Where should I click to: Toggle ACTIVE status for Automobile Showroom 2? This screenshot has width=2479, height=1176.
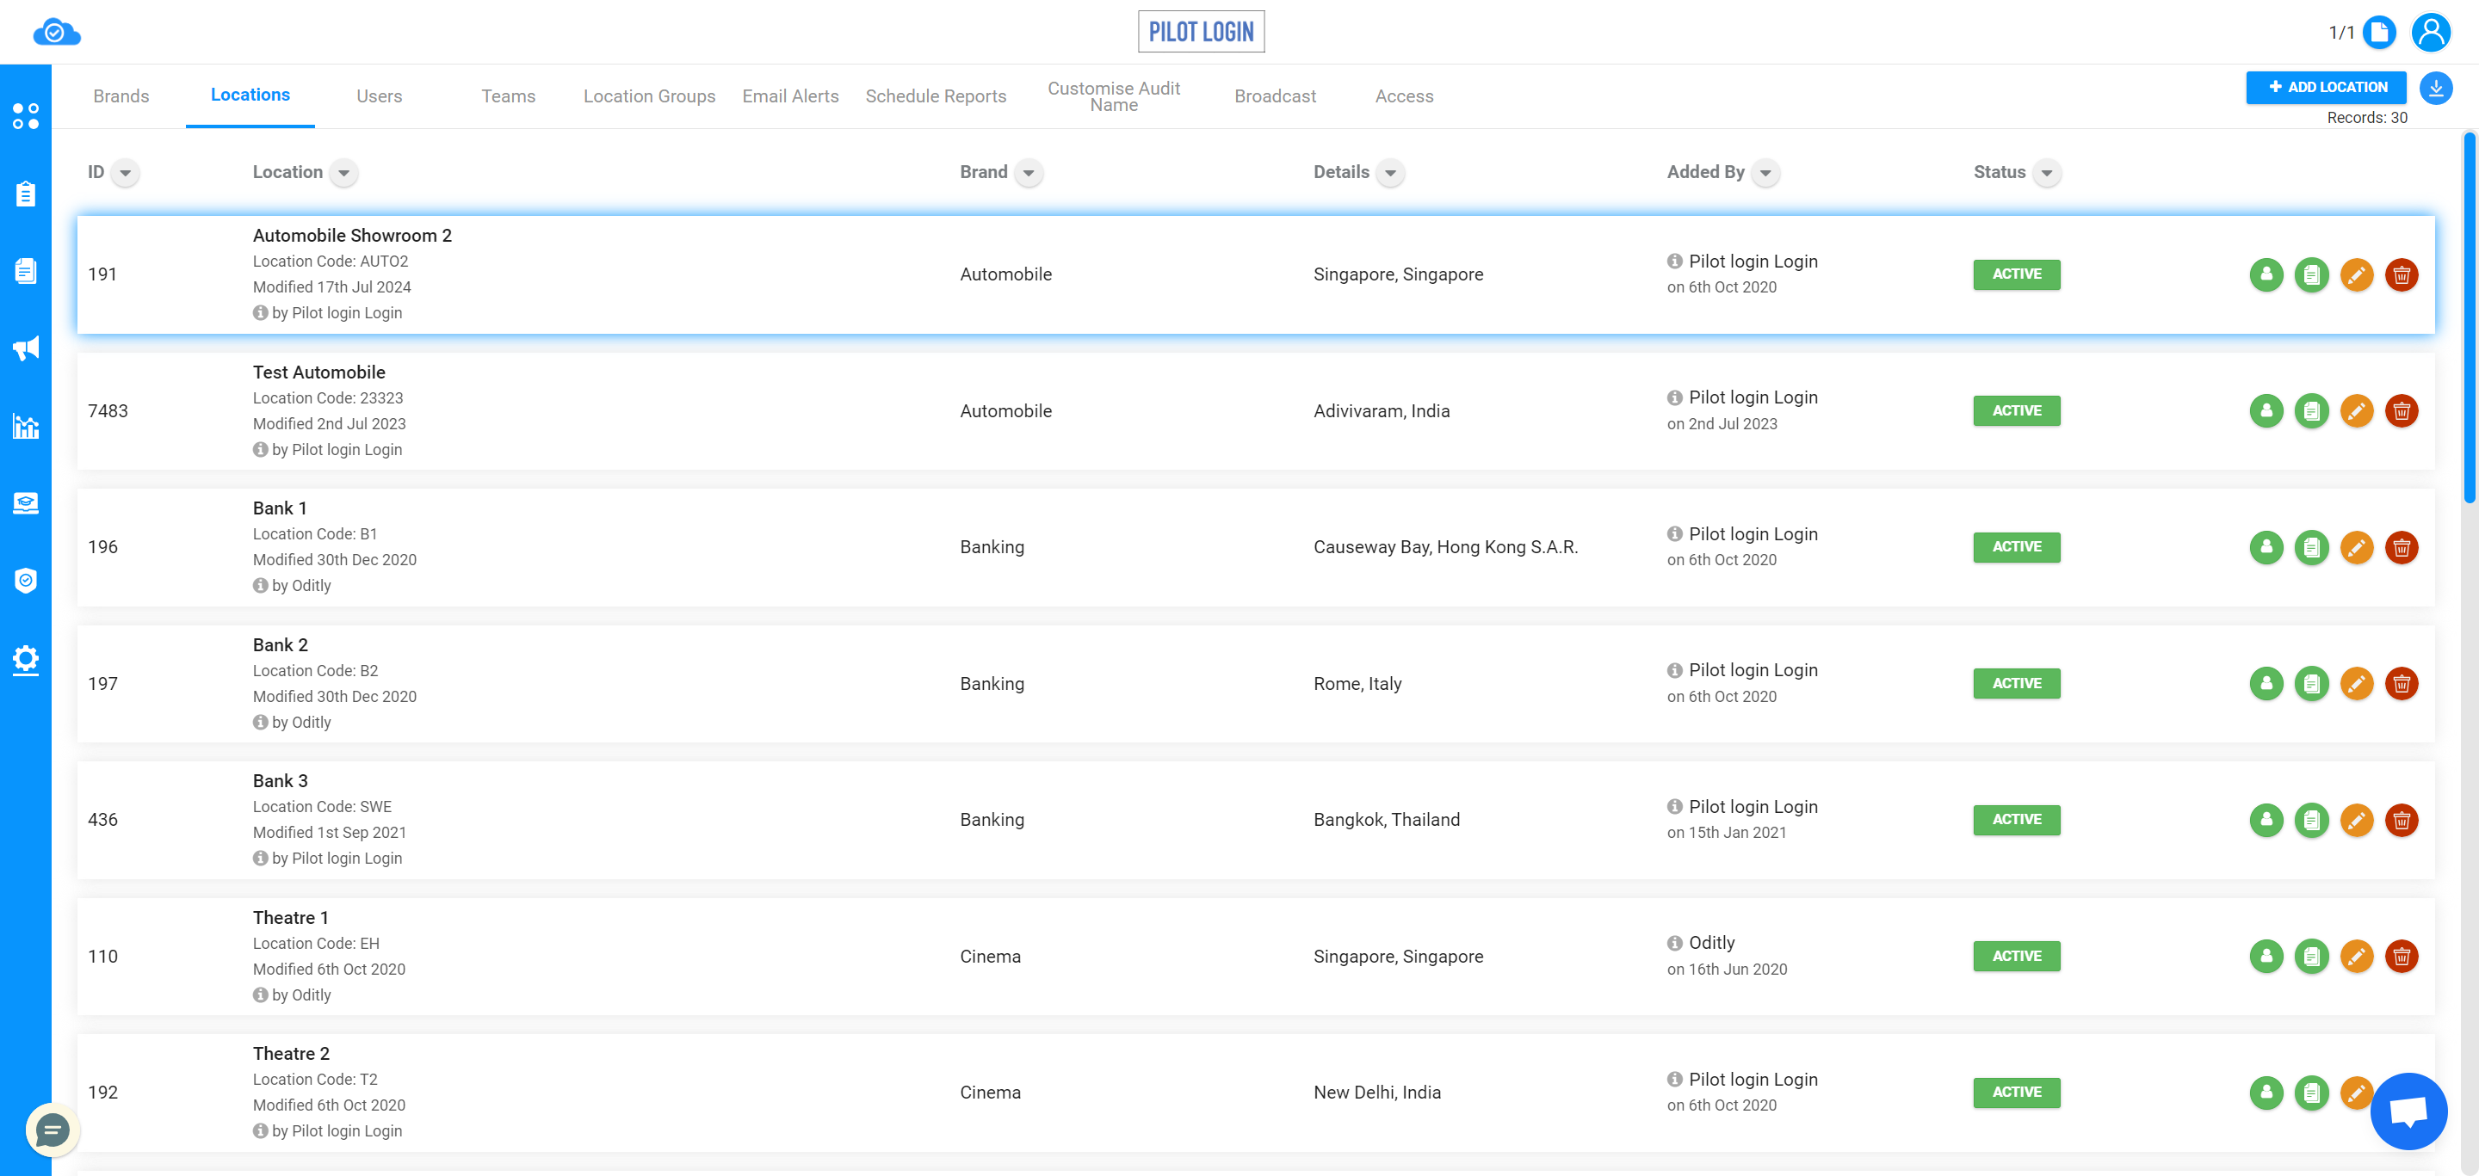point(2016,274)
